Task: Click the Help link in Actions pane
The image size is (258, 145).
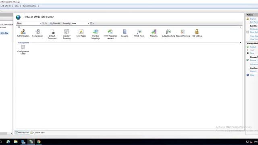Action: (252, 75)
